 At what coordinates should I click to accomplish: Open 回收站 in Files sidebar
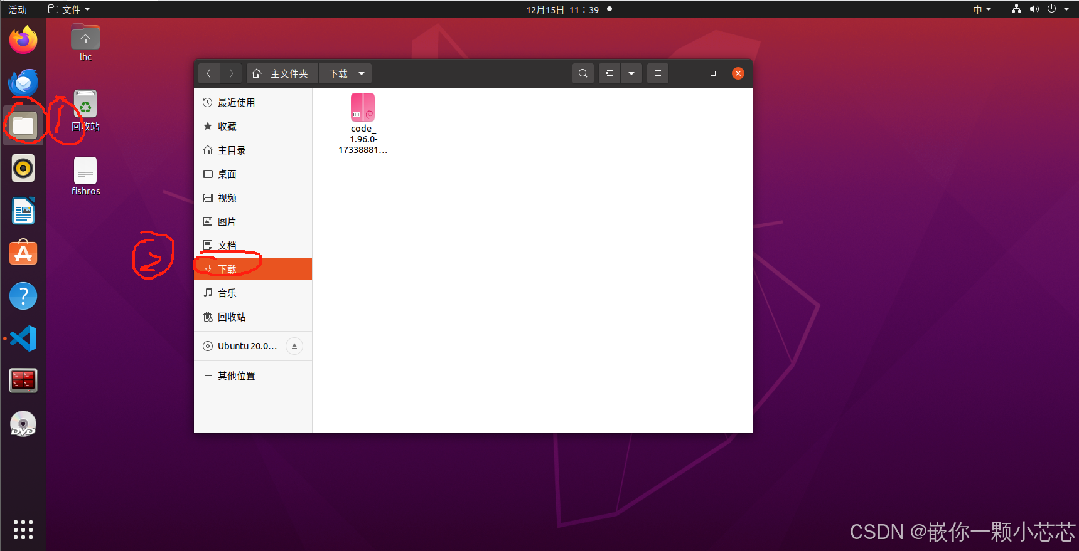[253, 317]
